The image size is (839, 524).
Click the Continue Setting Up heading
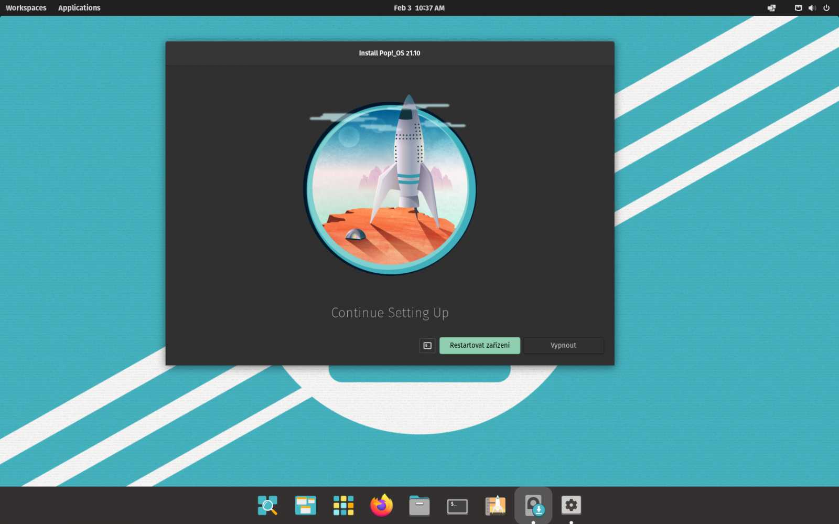tap(390, 313)
